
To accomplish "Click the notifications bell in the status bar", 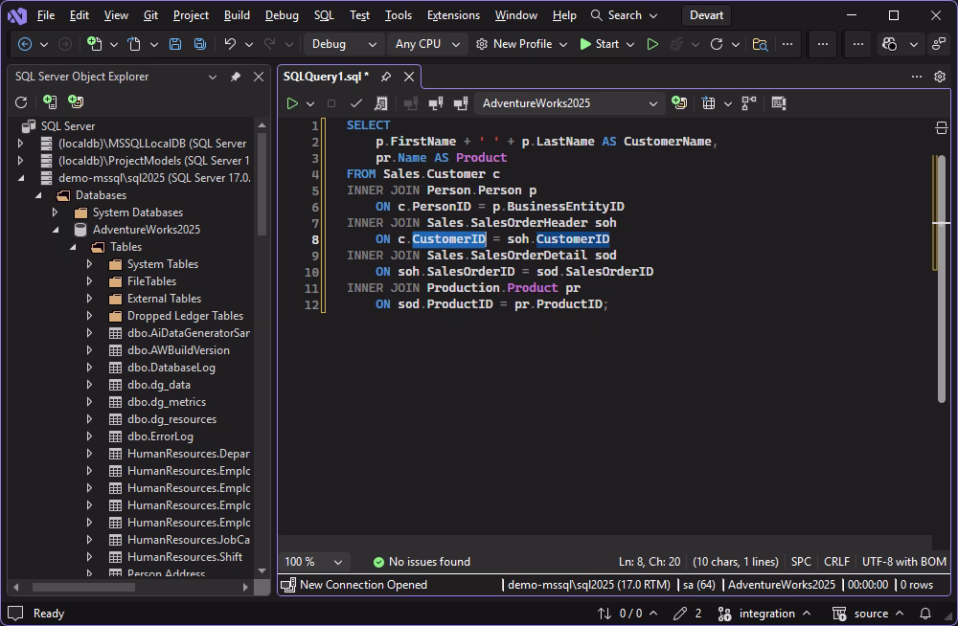I will tap(925, 614).
